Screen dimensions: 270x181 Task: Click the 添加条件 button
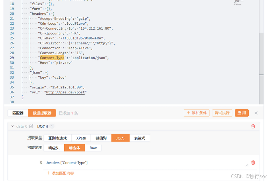[x=197, y=113]
